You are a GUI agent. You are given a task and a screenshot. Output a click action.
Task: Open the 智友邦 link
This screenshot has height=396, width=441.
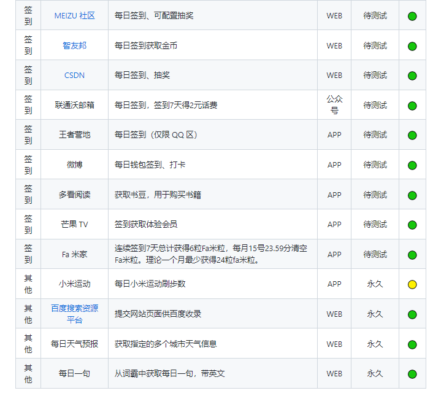[75, 45]
